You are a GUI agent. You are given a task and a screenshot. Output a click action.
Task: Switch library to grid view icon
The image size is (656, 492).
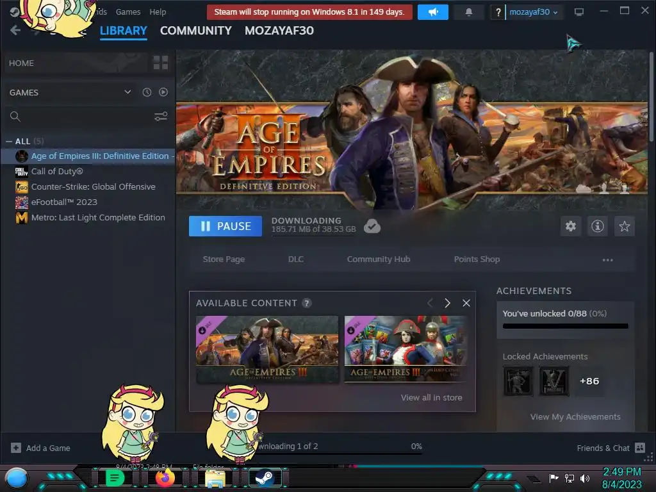pyautogui.click(x=161, y=63)
